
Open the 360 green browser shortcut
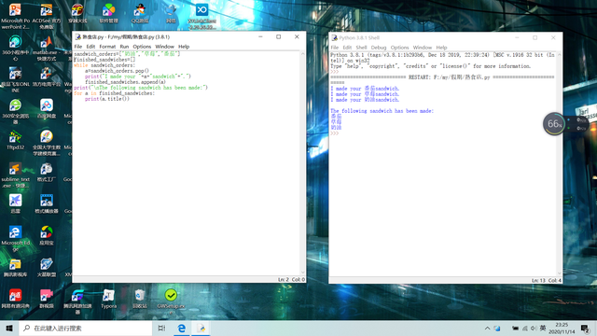click(15, 111)
